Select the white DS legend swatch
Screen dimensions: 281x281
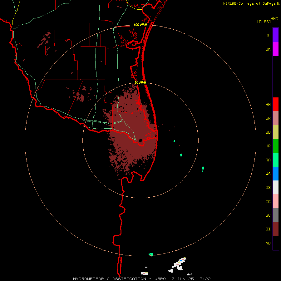point(276,187)
